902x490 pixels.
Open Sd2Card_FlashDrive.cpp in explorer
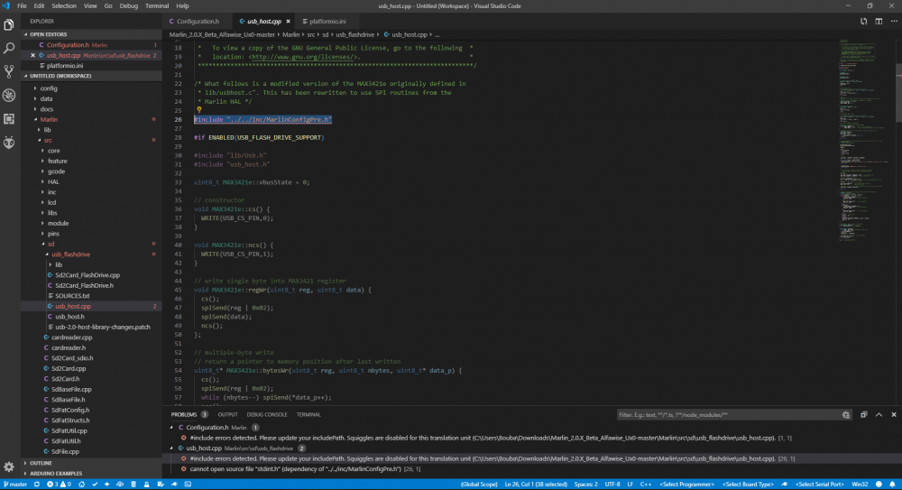point(87,275)
